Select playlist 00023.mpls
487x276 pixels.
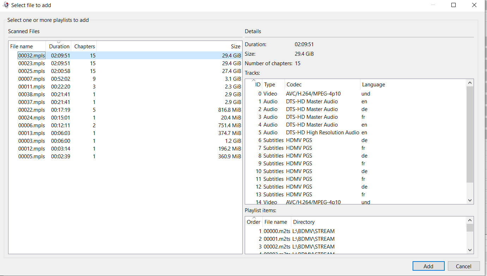point(125,63)
